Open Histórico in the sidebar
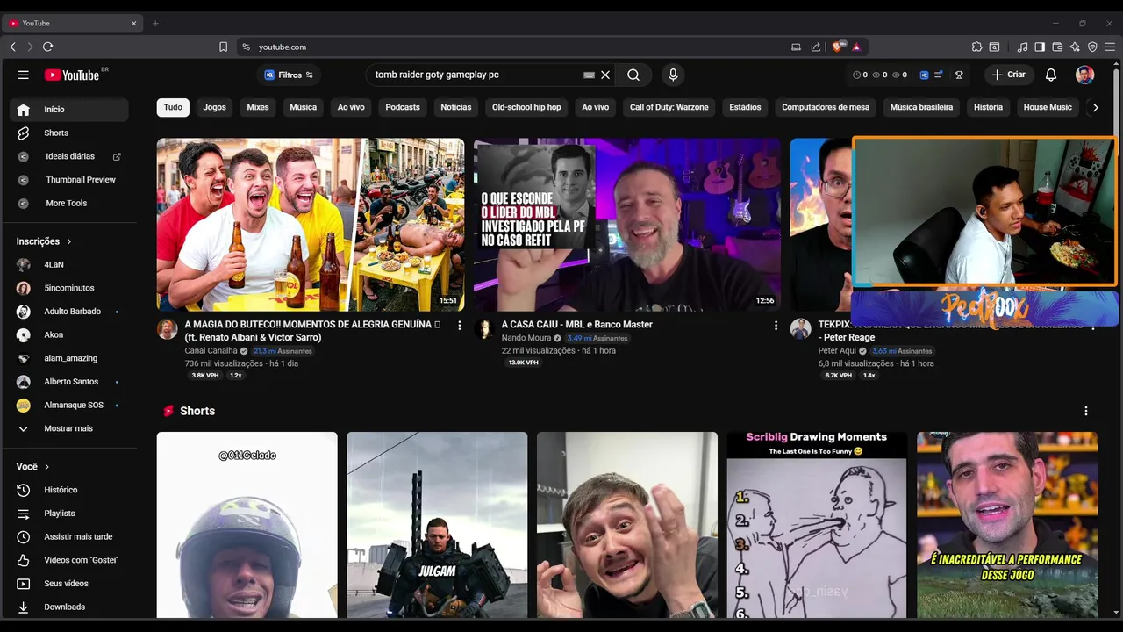1123x632 pixels. click(69, 490)
